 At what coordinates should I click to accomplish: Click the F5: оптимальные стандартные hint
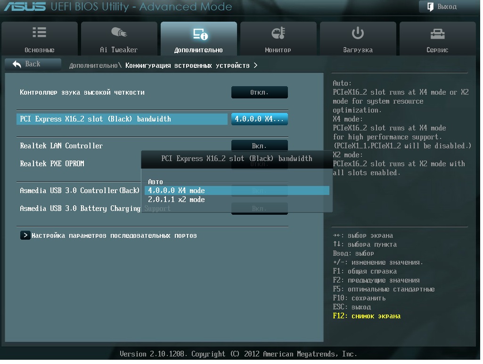click(384, 289)
